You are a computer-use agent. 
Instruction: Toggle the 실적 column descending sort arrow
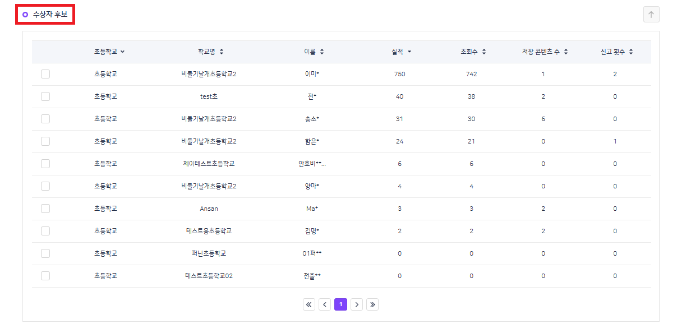click(x=409, y=52)
